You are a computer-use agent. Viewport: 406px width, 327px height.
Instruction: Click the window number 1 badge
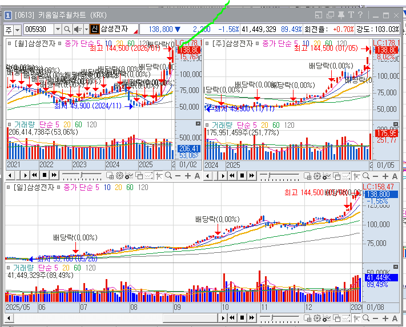(8, 15)
